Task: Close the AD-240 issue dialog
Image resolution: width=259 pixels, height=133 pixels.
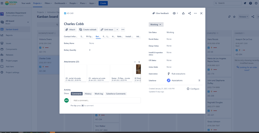Action: click(201, 13)
